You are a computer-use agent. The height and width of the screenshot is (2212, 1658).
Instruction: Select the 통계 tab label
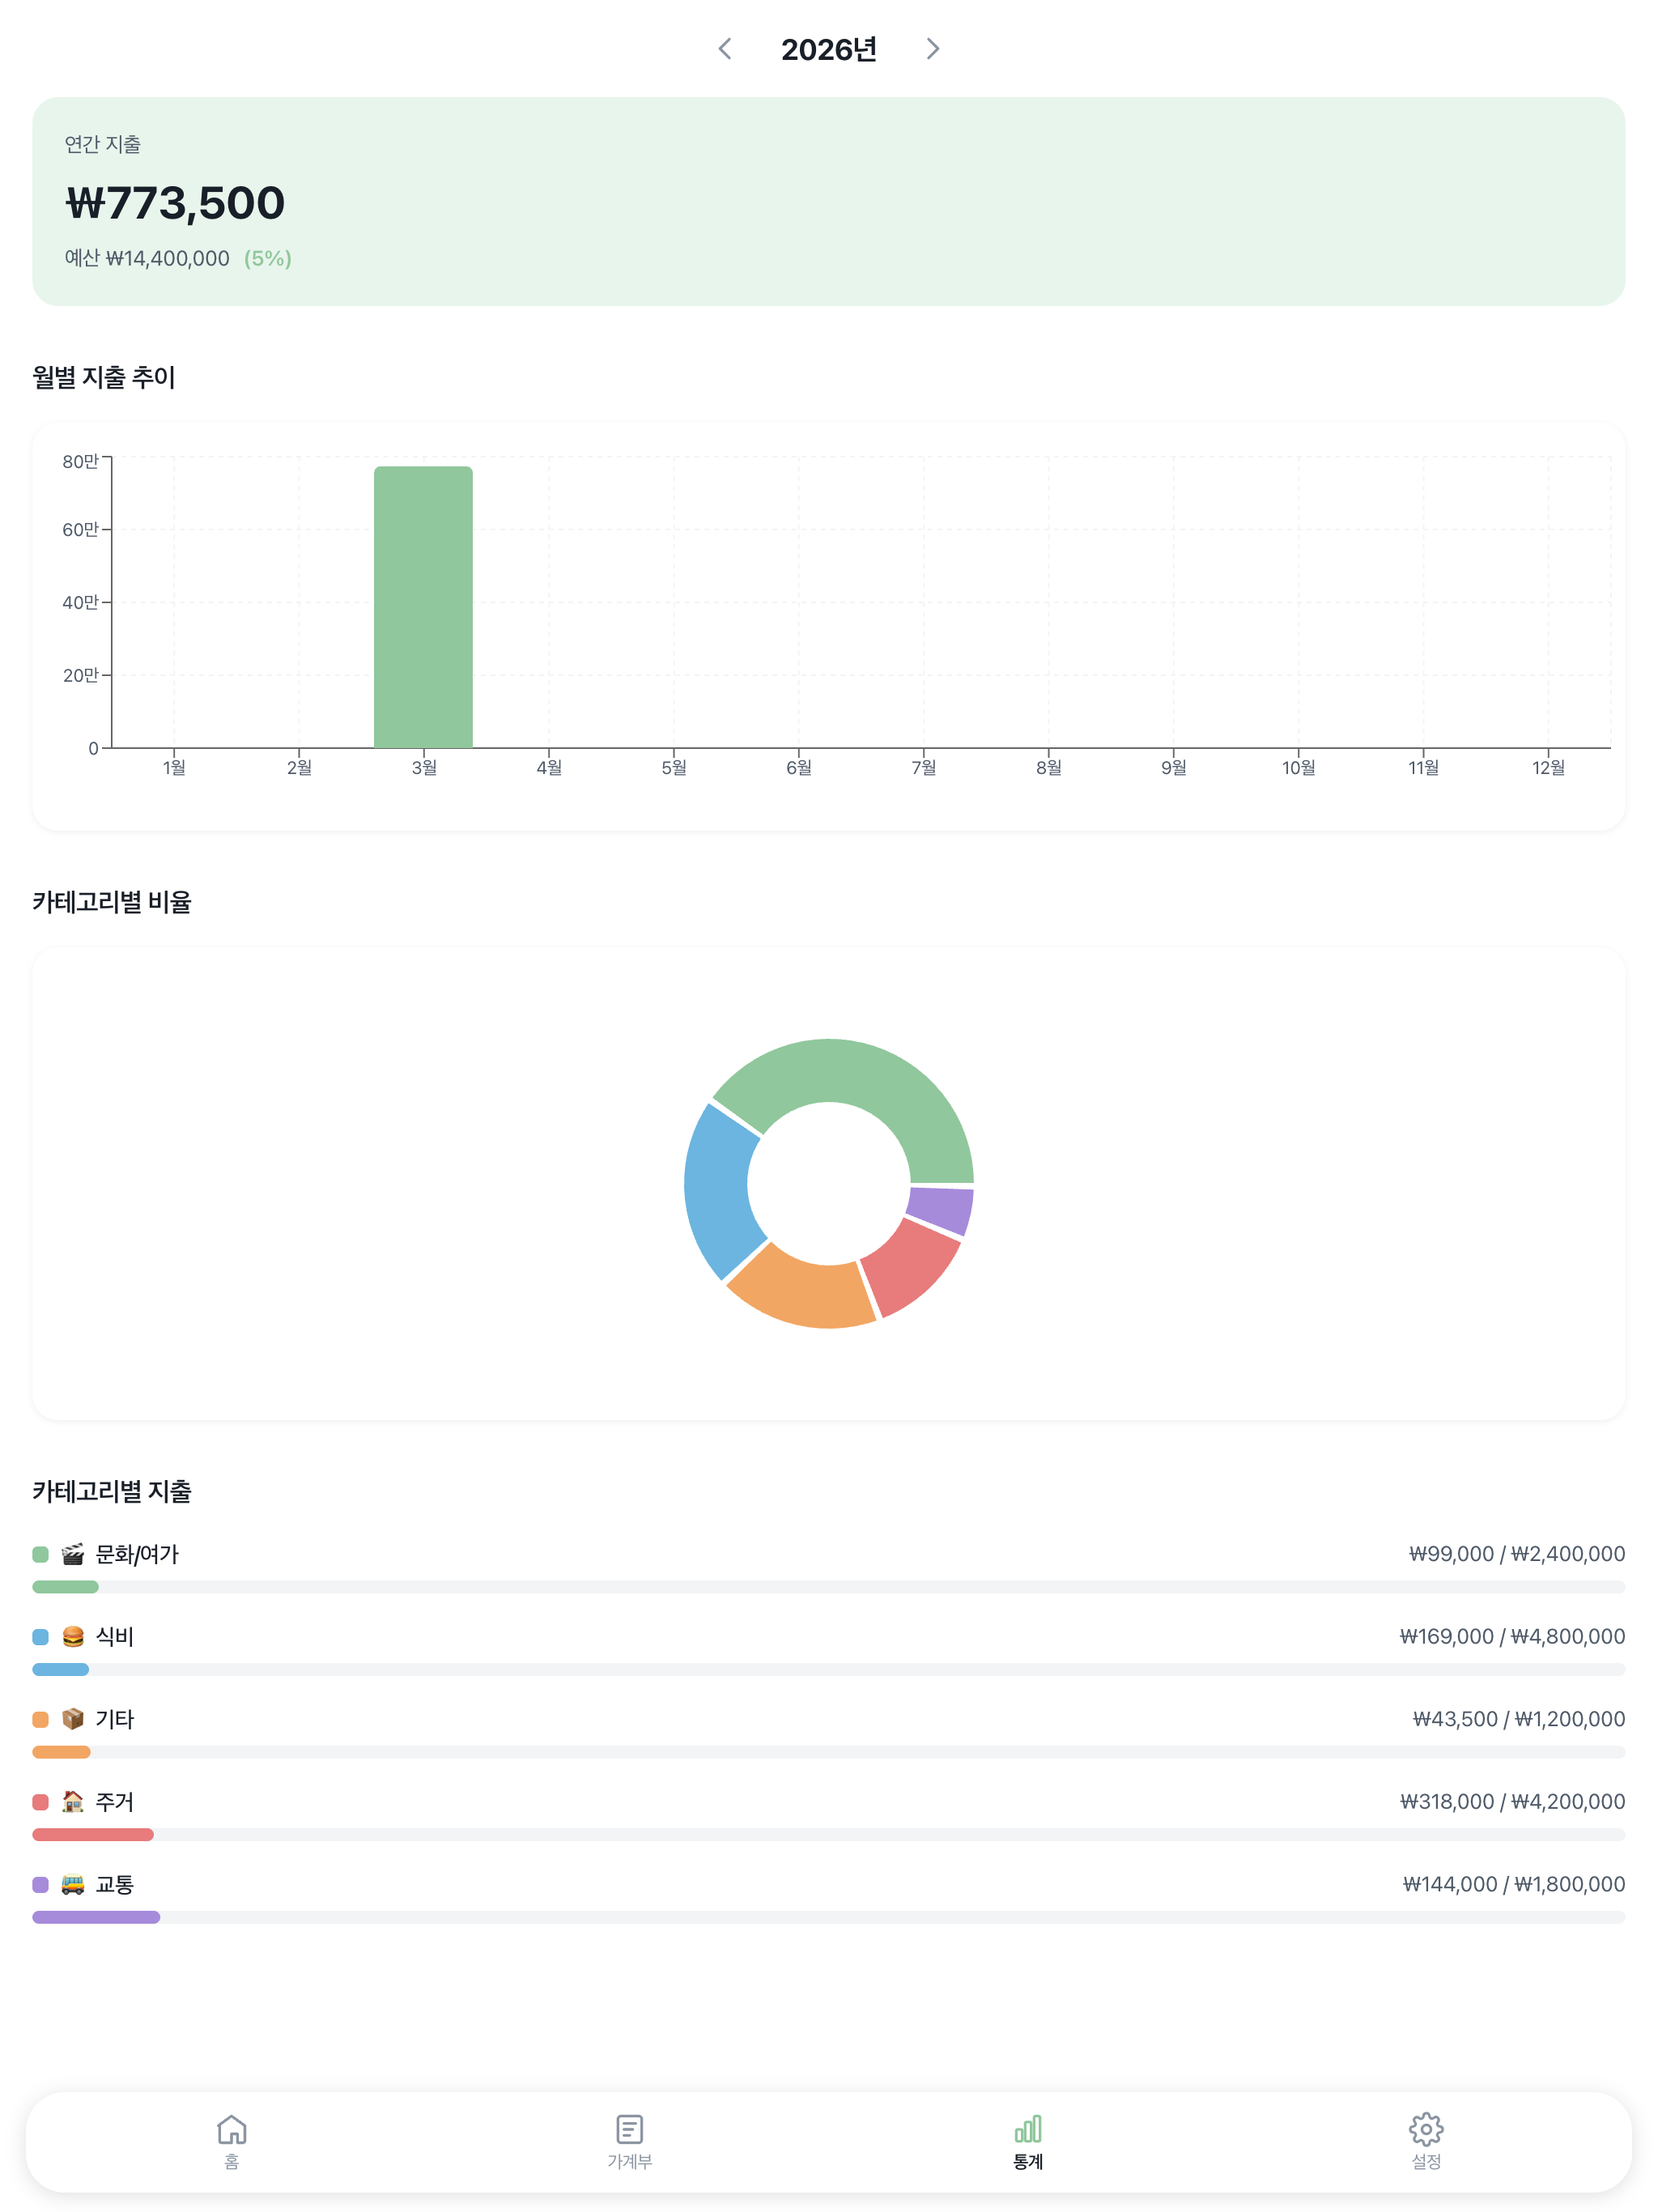pyautogui.click(x=1028, y=2161)
